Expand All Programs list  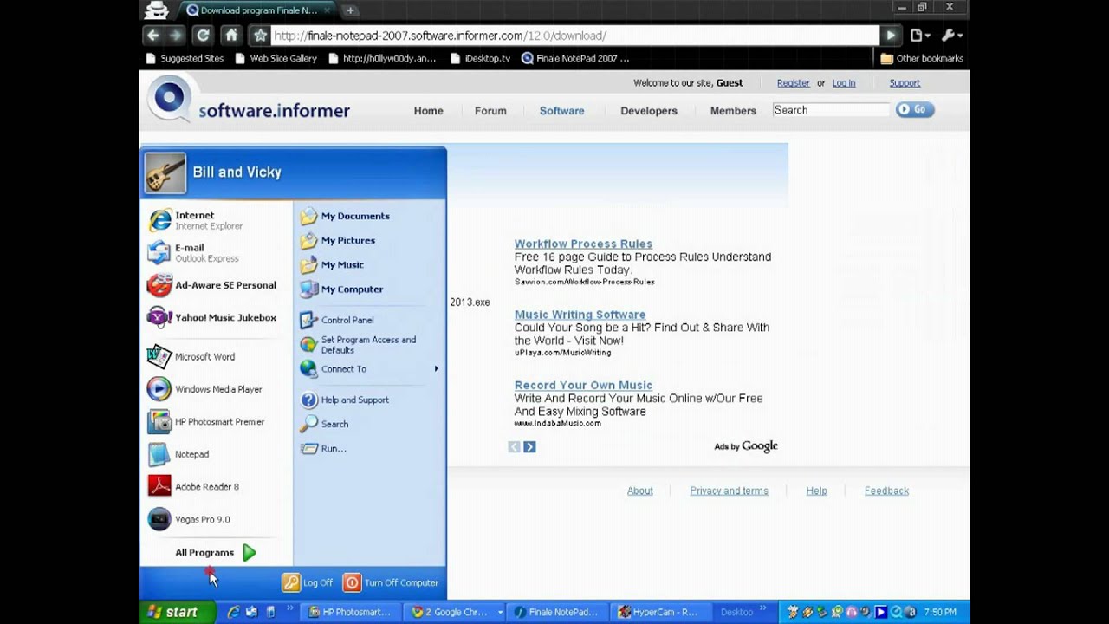(x=216, y=552)
